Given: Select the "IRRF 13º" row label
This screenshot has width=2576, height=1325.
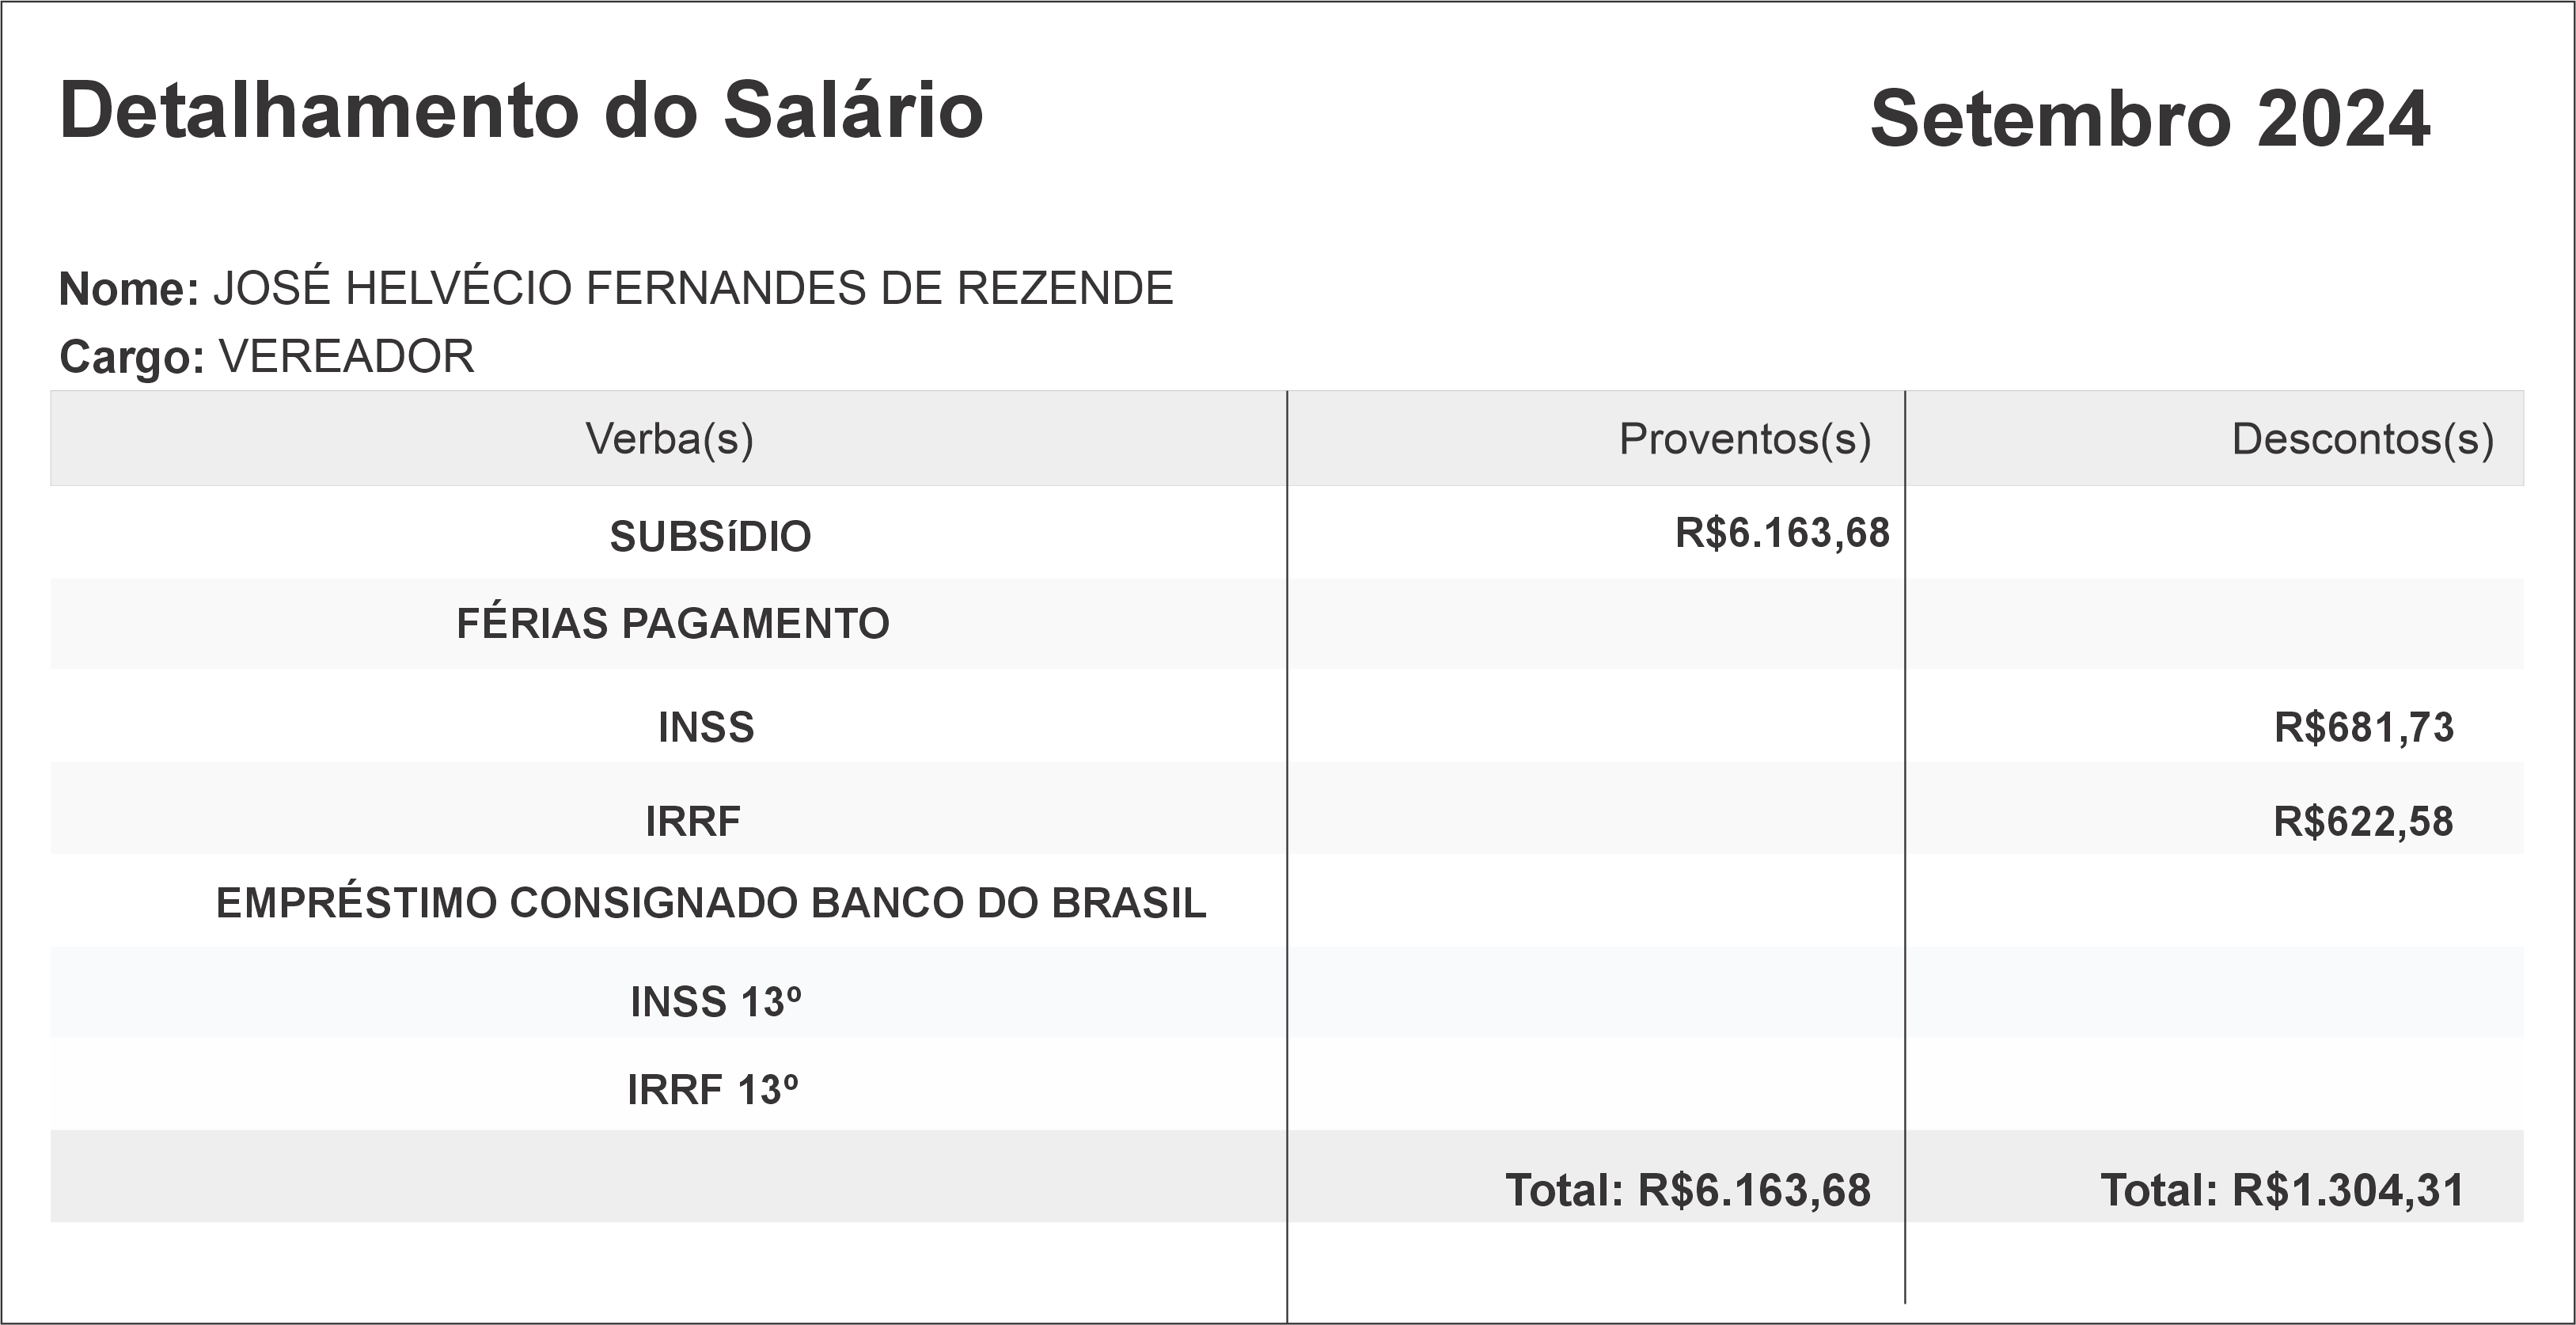Looking at the screenshot, I should click(x=712, y=1090).
